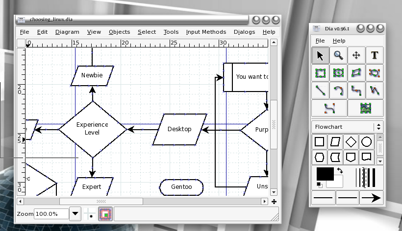The image size is (402, 231).
Task: Open Help menu in Dia toolbox
Action: pyautogui.click(x=339, y=41)
